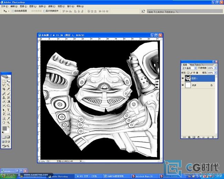
Task: Click foreground gray color swatch
Action: point(4,128)
